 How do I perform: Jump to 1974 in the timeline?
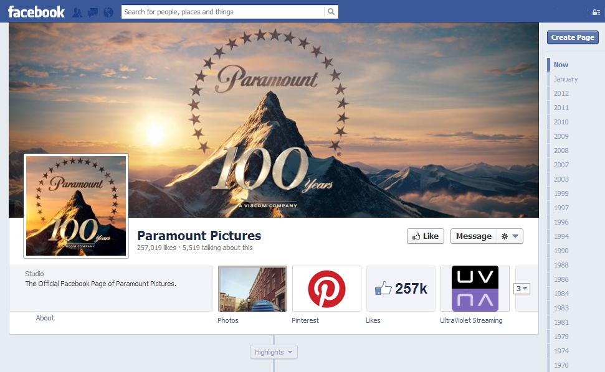click(561, 351)
